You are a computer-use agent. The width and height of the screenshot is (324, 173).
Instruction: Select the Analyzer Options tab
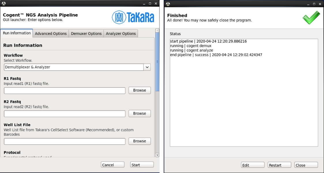pyautogui.click(x=121, y=33)
